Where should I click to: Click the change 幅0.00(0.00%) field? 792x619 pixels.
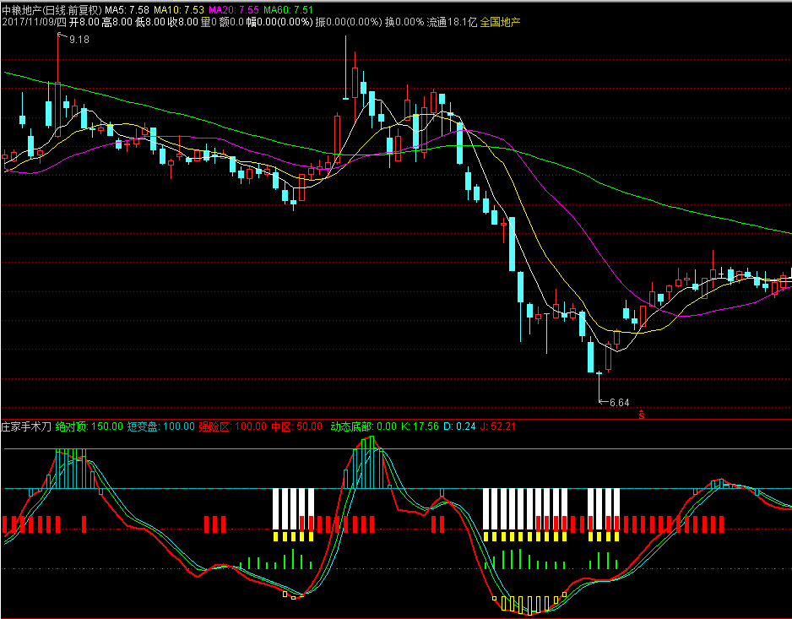pyautogui.click(x=279, y=22)
